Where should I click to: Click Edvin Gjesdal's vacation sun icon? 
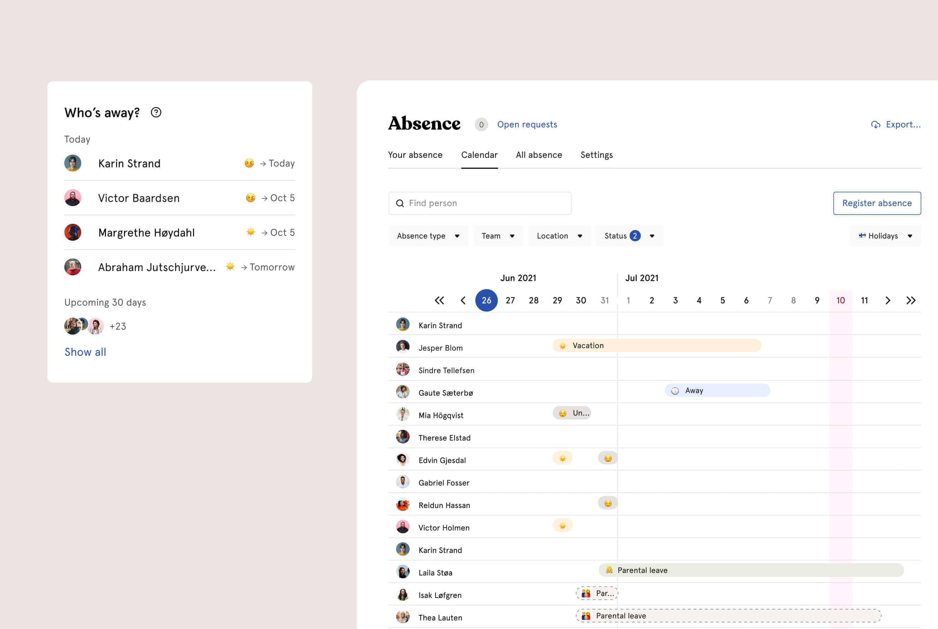562,458
